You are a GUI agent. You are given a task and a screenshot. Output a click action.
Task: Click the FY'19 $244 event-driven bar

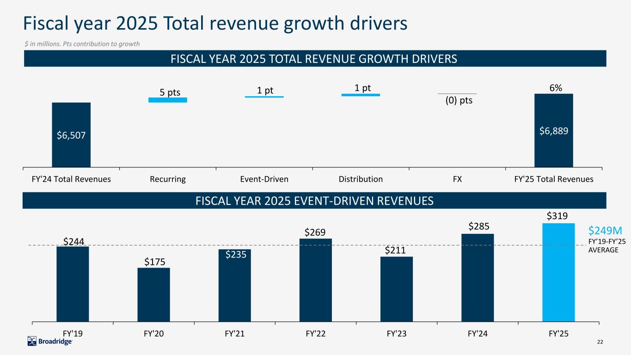(73, 284)
